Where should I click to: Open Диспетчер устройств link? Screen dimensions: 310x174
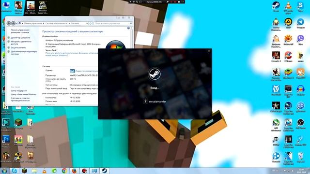[20, 38]
